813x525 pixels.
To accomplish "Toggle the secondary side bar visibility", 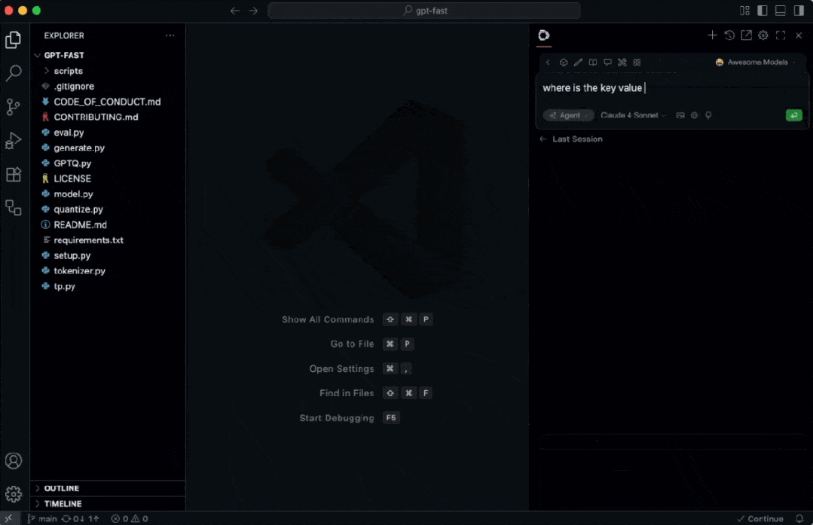I will [799, 11].
